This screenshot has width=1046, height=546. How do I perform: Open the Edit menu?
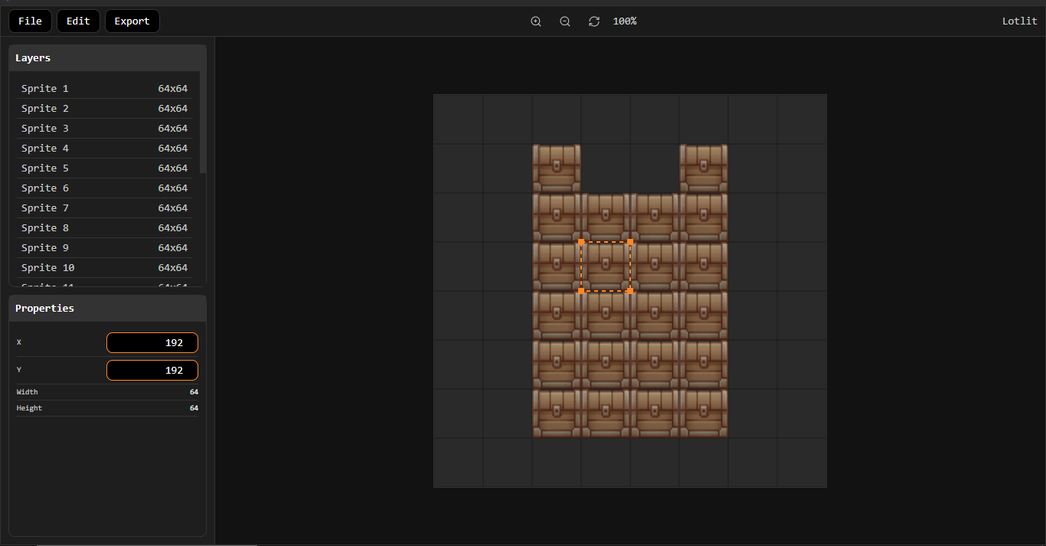[77, 21]
